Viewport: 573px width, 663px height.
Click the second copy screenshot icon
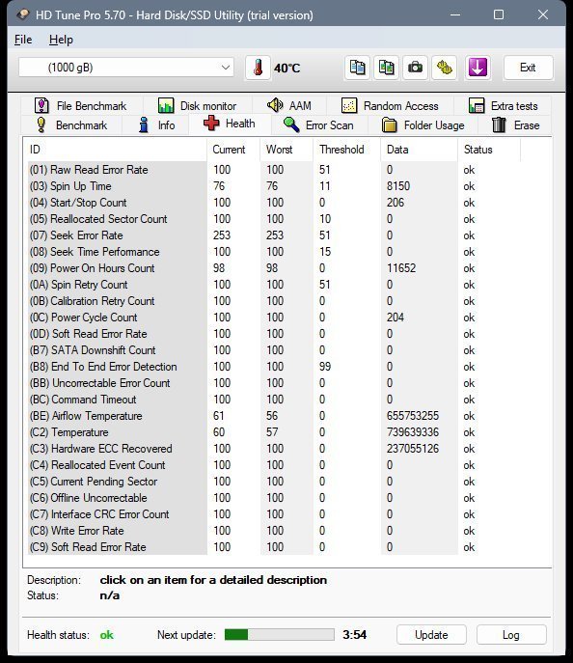pos(386,68)
